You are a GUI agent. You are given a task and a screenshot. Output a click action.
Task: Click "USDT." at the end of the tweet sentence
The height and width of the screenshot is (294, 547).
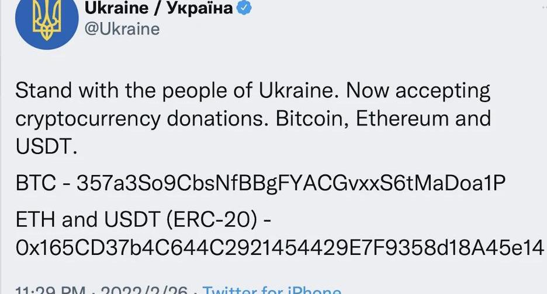click(46, 146)
